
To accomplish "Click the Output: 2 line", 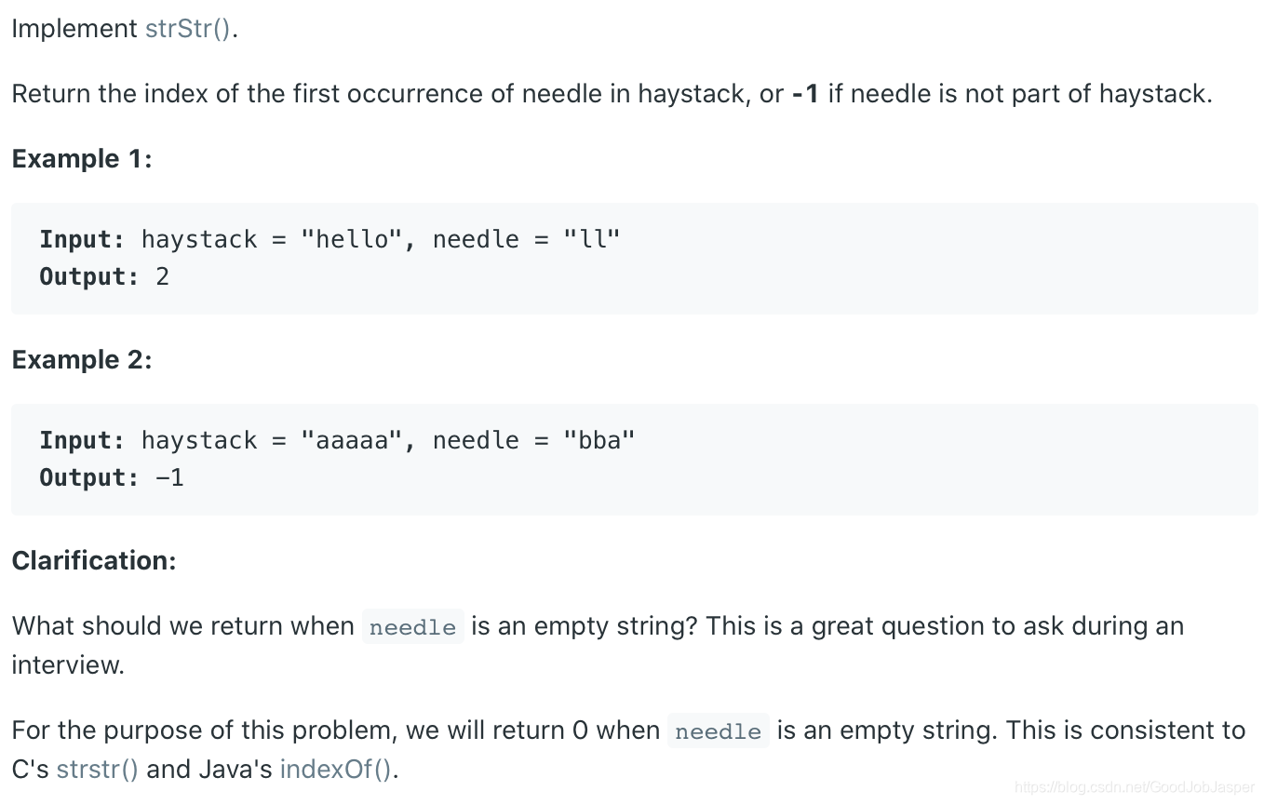I will click(x=104, y=277).
